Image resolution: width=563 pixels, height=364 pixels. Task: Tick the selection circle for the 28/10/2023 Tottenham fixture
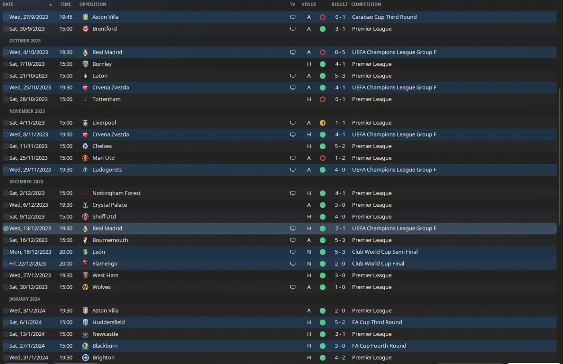coord(6,100)
